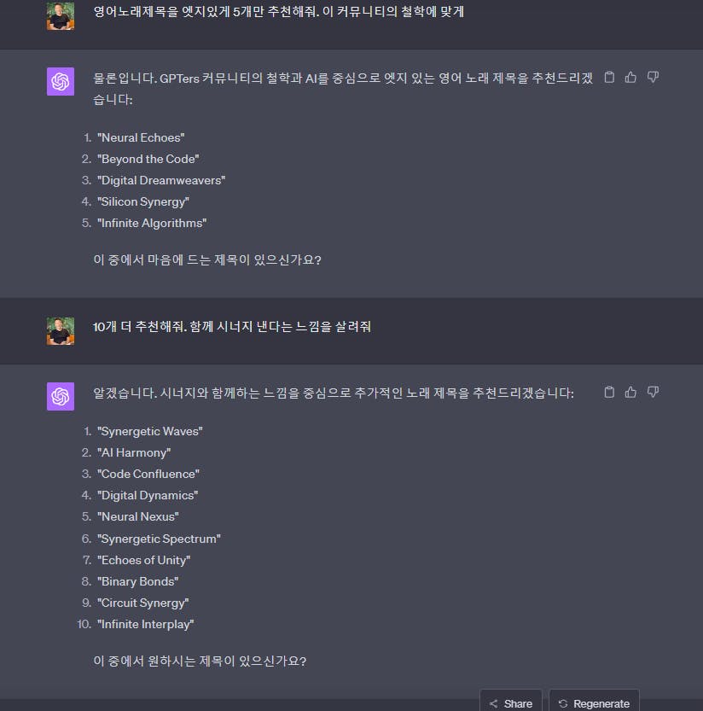Dislike the second response with thumbs down
This screenshot has height=711, width=703.
click(653, 392)
